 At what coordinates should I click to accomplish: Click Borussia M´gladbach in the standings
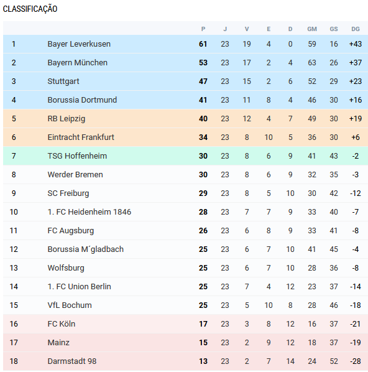(x=85, y=249)
